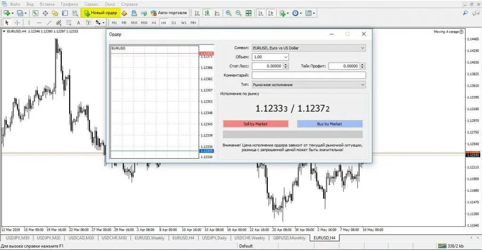
Task: Switch chart to line chart icon
Action: (x=217, y=13)
